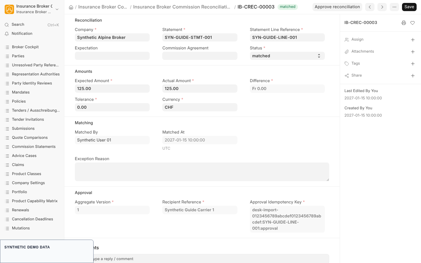This screenshot has width=421, height=263.
Task: Open Policies in the sidebar
Action: (32, 101)
